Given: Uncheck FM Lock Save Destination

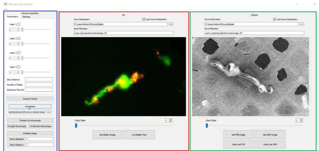Looking at the screenshot, I should pos(144,19).
